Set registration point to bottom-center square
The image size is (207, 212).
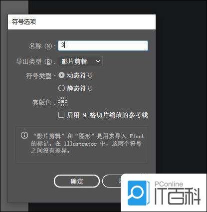(62, 105)
